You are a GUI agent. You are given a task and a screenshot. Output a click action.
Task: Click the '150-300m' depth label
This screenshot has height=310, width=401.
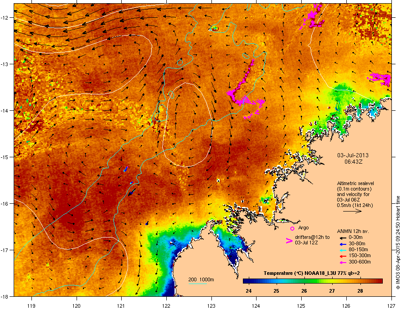coord(360,255)
